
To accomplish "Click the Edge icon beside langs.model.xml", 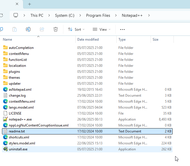I will click(5, 107).
